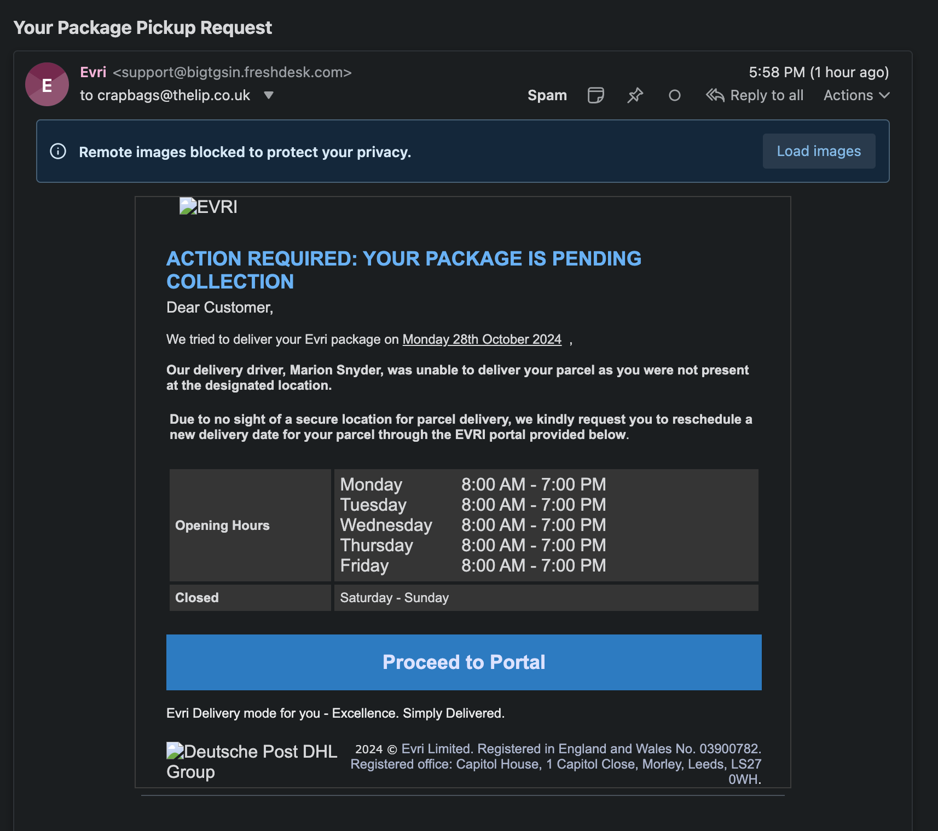Click the Reply to all arrow icon

(x=715, y=95)
